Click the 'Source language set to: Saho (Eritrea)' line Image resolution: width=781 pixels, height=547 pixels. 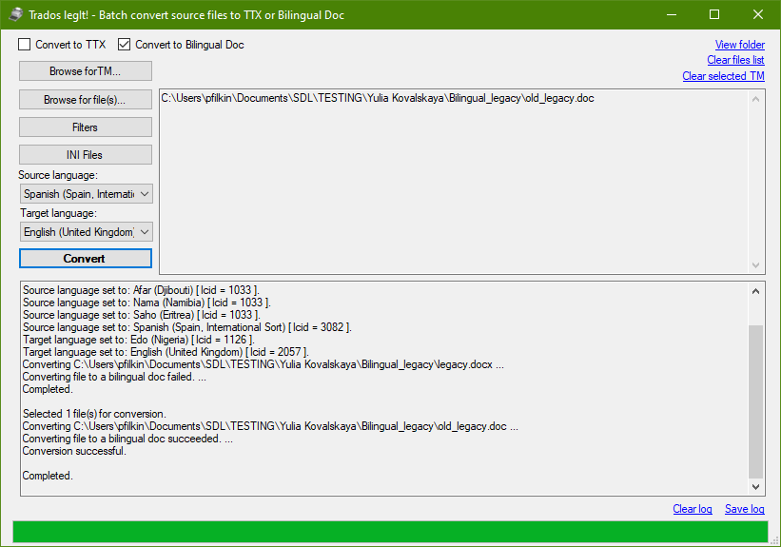click(142, 315)
